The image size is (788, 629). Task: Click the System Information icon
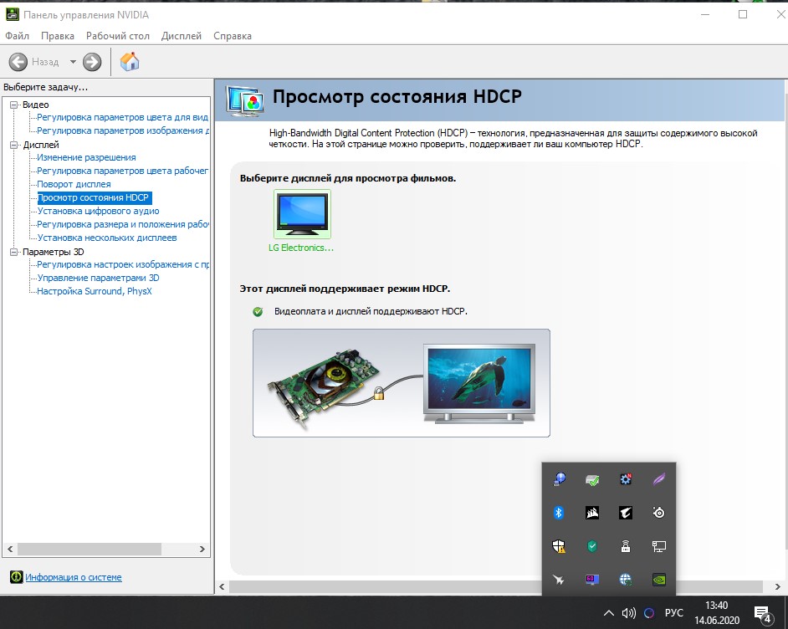(x=16, y=577)
